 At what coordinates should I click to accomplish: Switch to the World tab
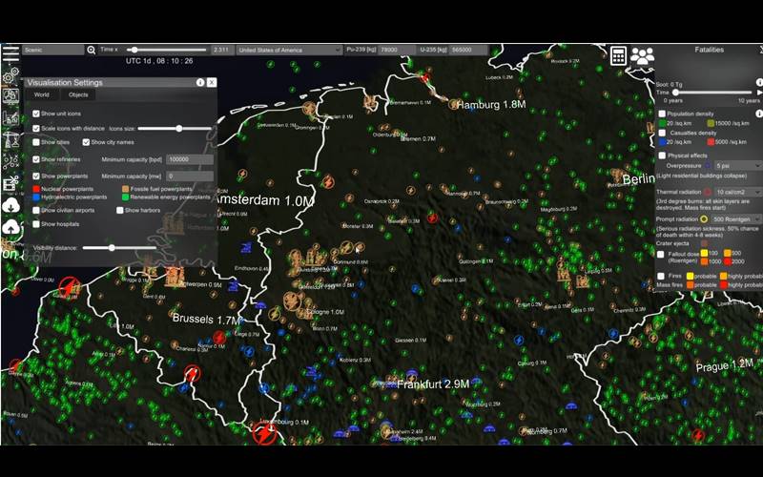click(x=42, y=95)
